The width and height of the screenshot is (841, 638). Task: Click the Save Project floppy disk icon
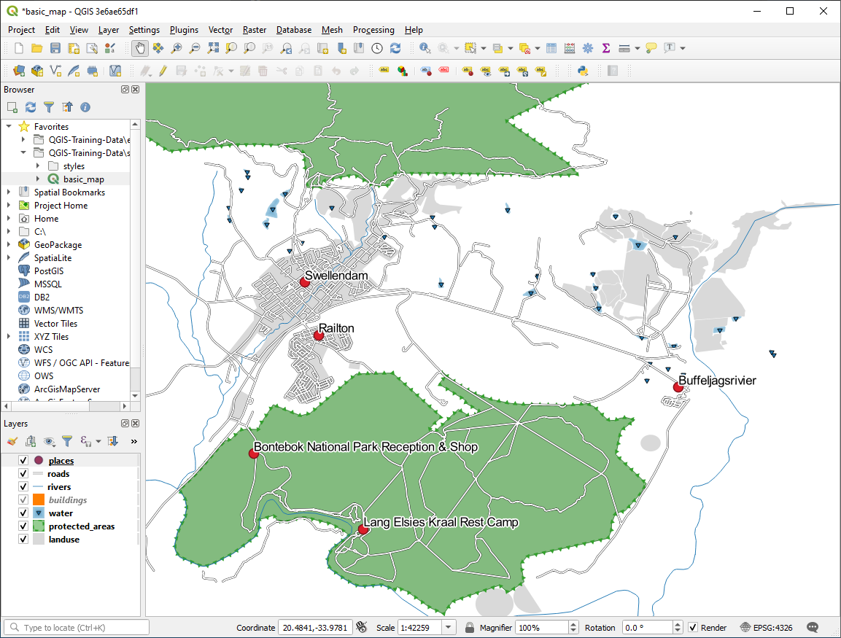(x=55, y=48)
